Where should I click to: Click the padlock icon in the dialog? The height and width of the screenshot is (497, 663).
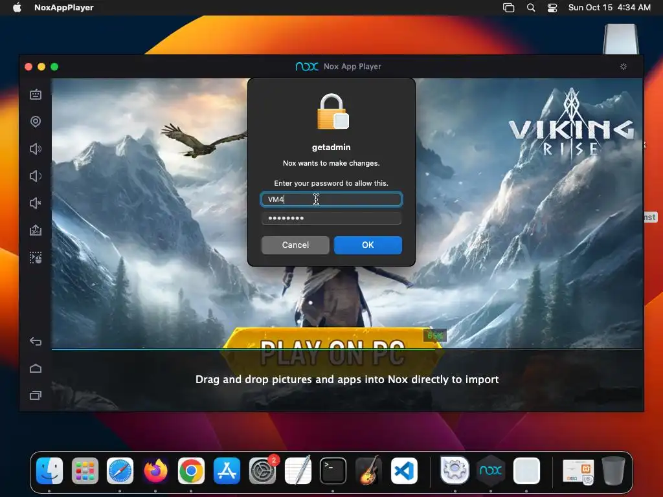pyautogui.click(x=332, y=111)
